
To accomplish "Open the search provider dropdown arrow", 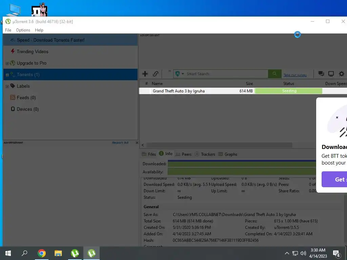I will (183, 74).
